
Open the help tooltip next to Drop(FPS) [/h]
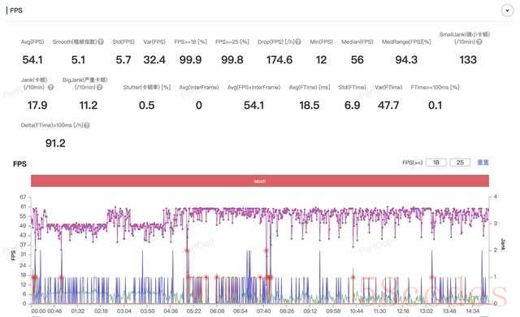point(298,41)
